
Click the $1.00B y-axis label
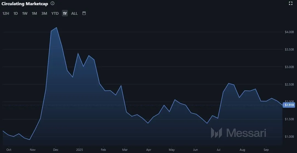289,137
